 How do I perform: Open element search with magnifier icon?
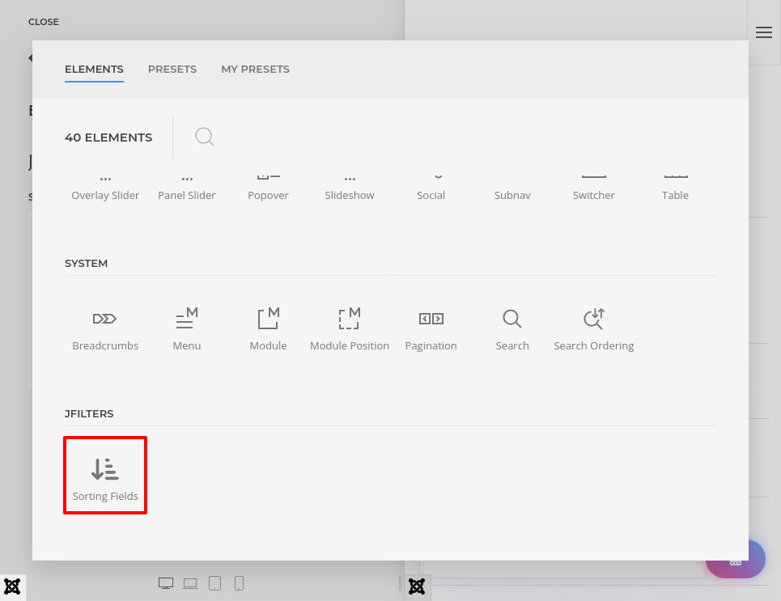(x=204, y=137)
